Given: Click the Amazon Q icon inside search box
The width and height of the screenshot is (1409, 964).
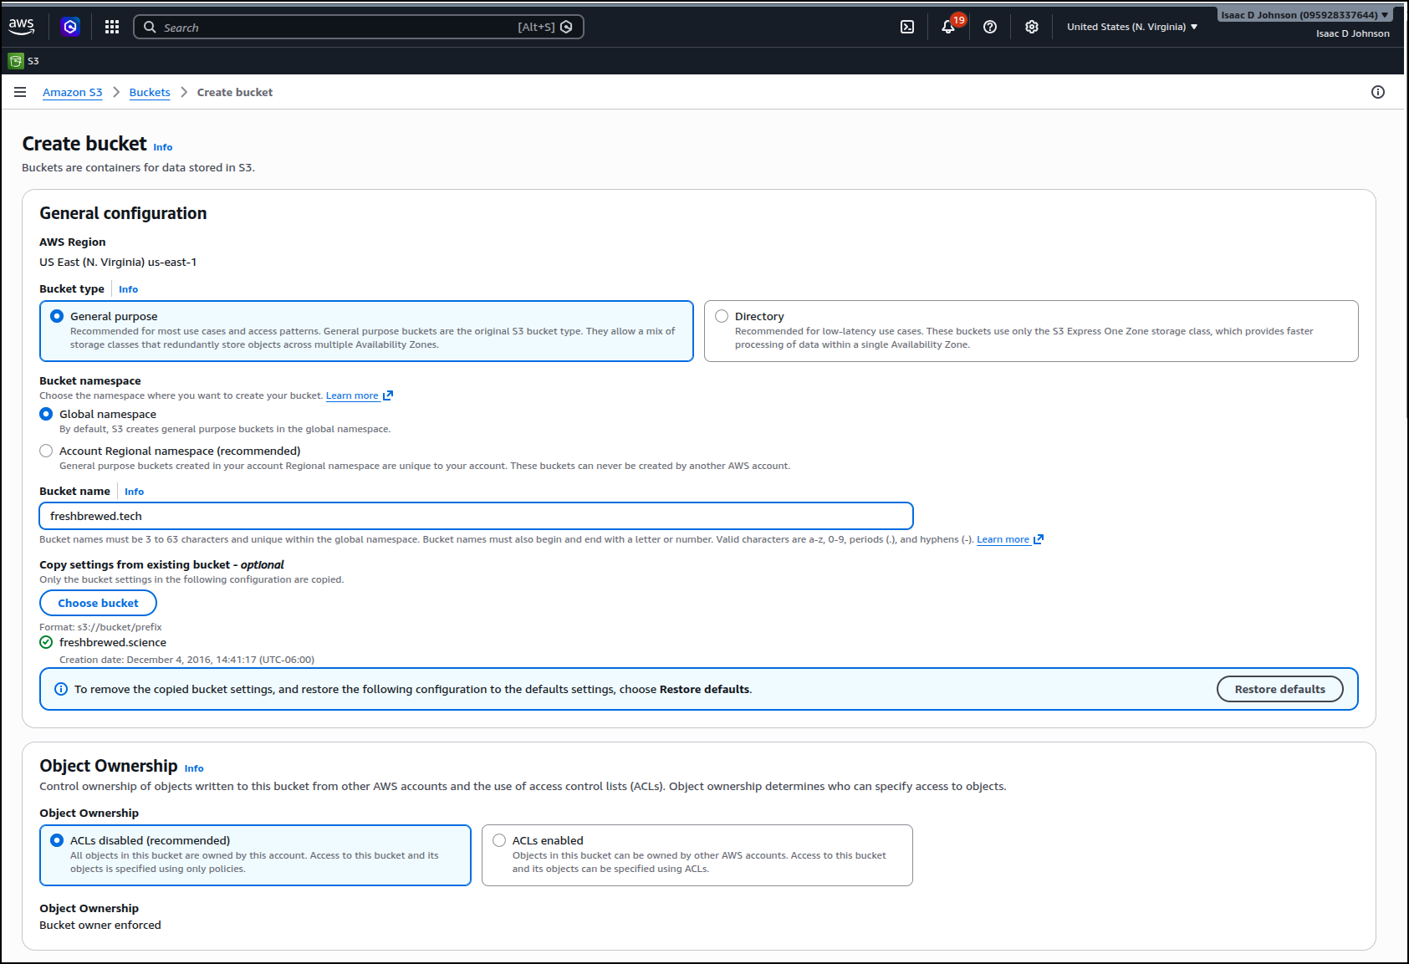Looking at the screenshot, I should tap(566, 27).
